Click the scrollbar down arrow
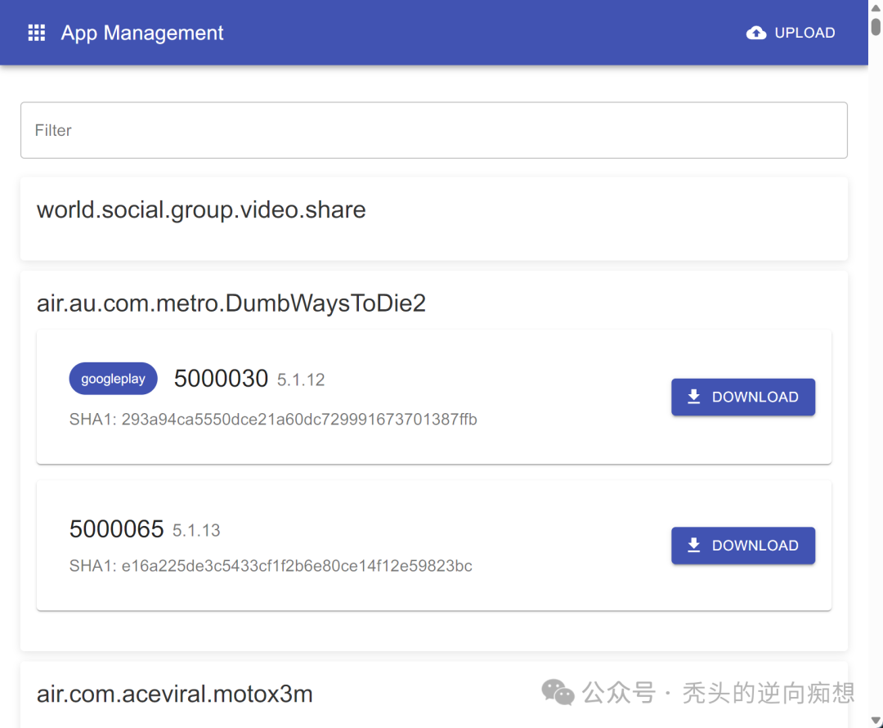 tap(876, 720)
